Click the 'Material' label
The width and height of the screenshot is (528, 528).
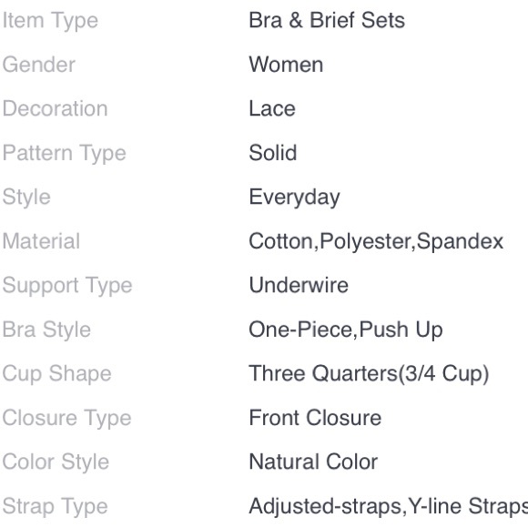tap(41, 241)
